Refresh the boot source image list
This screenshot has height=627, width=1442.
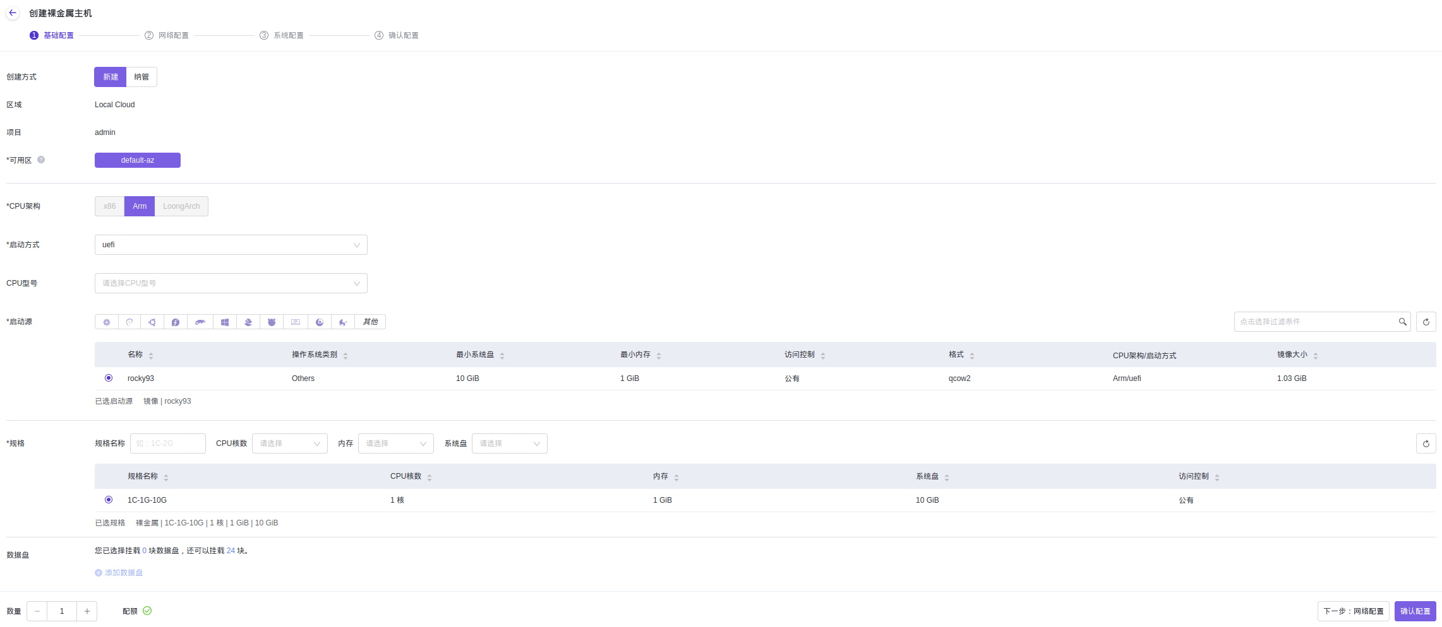tap(1426, 322)
